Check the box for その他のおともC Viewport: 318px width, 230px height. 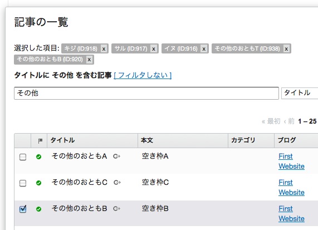[23, 183]
